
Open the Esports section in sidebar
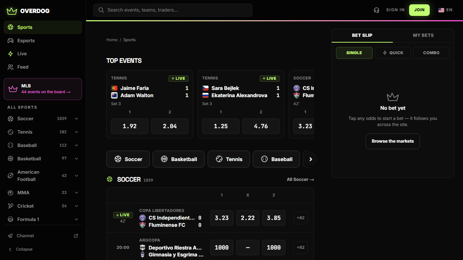(43, 40)
